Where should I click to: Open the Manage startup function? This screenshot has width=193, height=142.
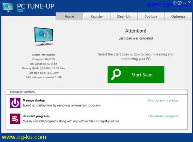(34, 100)
